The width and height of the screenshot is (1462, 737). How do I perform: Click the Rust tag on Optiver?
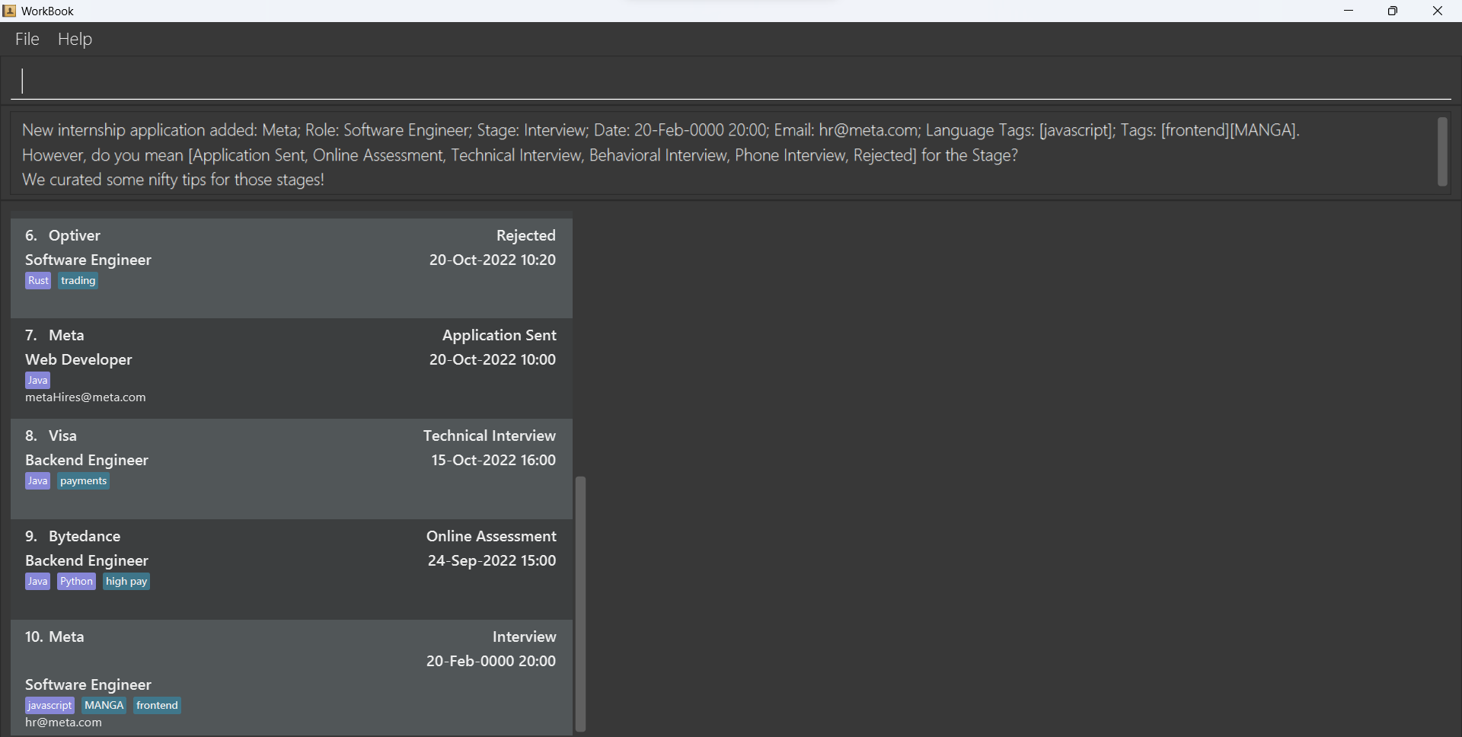pos(38,280)
